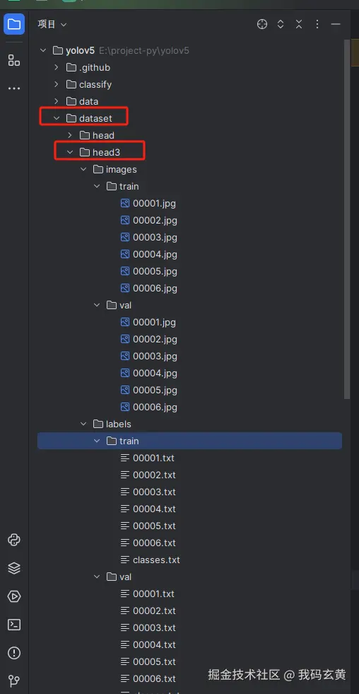This screenshot has width=359, height=694.
Task: Open the Services tool window icon
Action: 14,596
